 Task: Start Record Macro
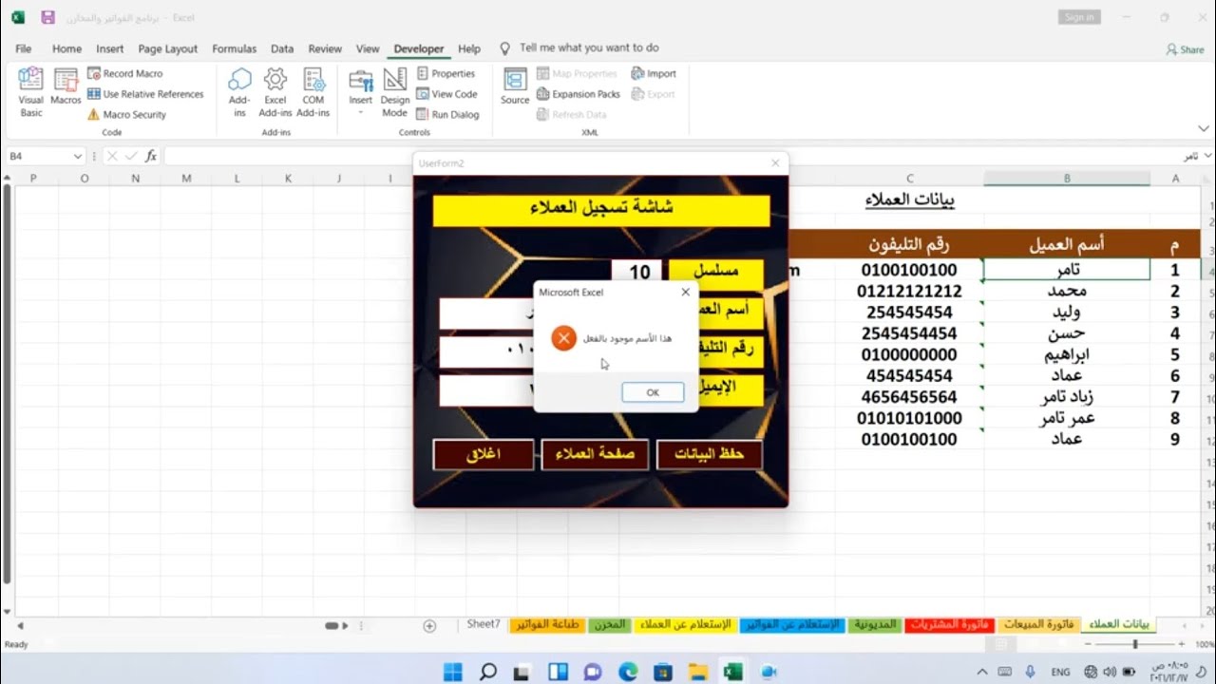[124, 73]
